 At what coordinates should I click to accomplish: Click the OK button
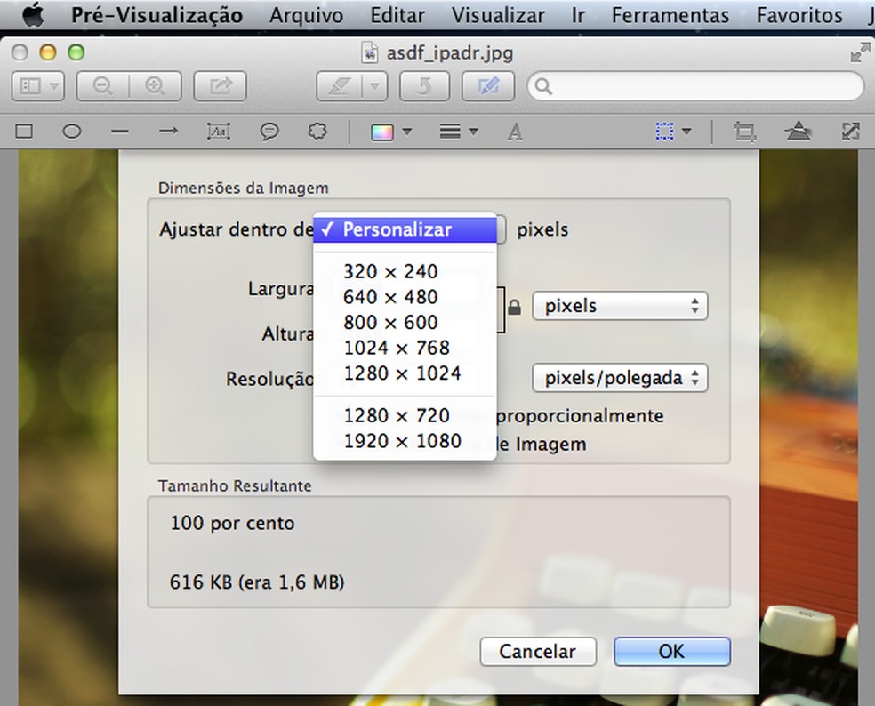(672, 651)
